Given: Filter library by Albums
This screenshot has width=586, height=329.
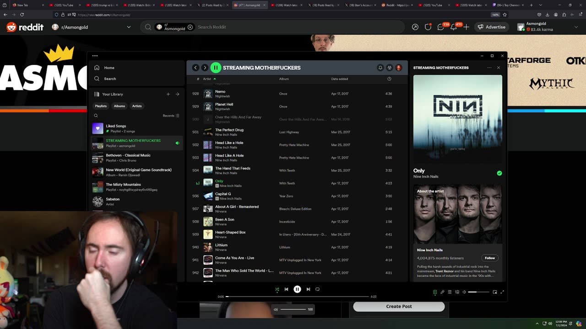Looking at the screenshot, I should 119,106.
